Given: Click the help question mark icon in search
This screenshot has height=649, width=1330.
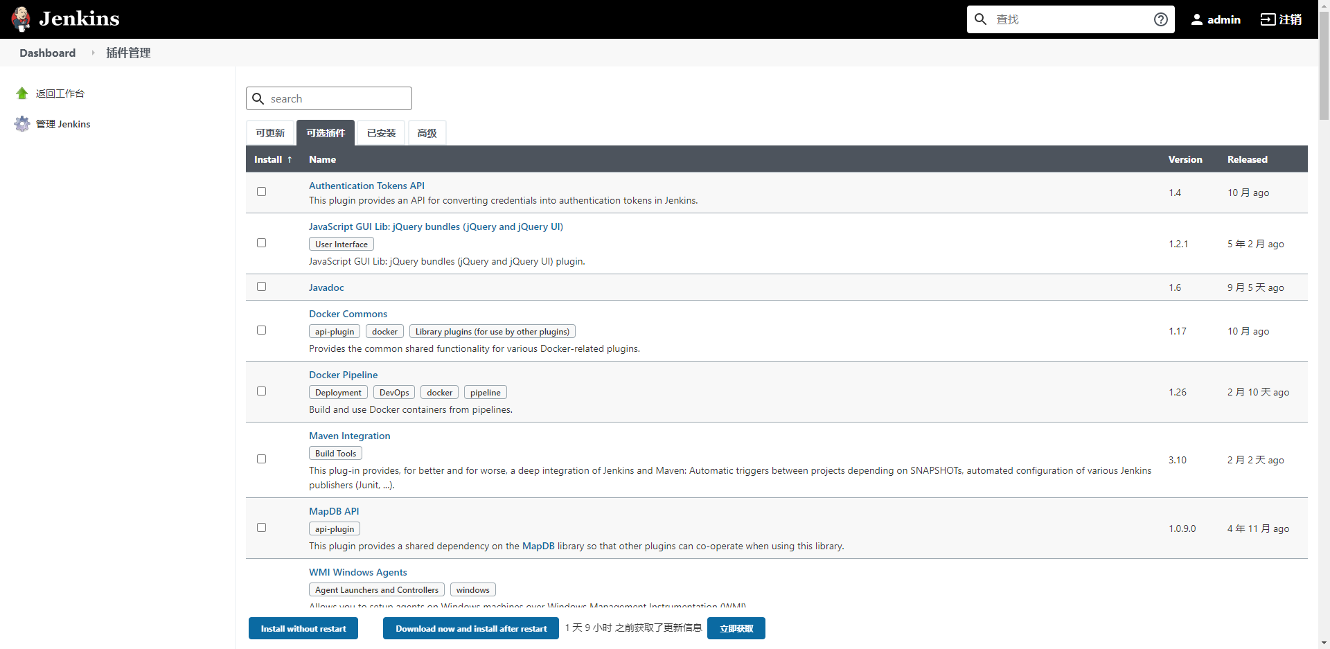Looking at the screenshot, I should coord(1160,19).
